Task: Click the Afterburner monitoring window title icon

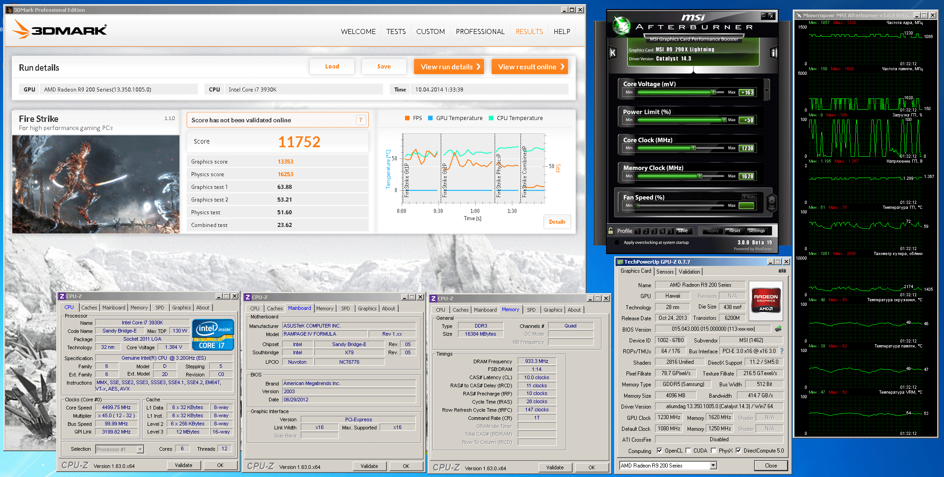Action: pos(799,15)
